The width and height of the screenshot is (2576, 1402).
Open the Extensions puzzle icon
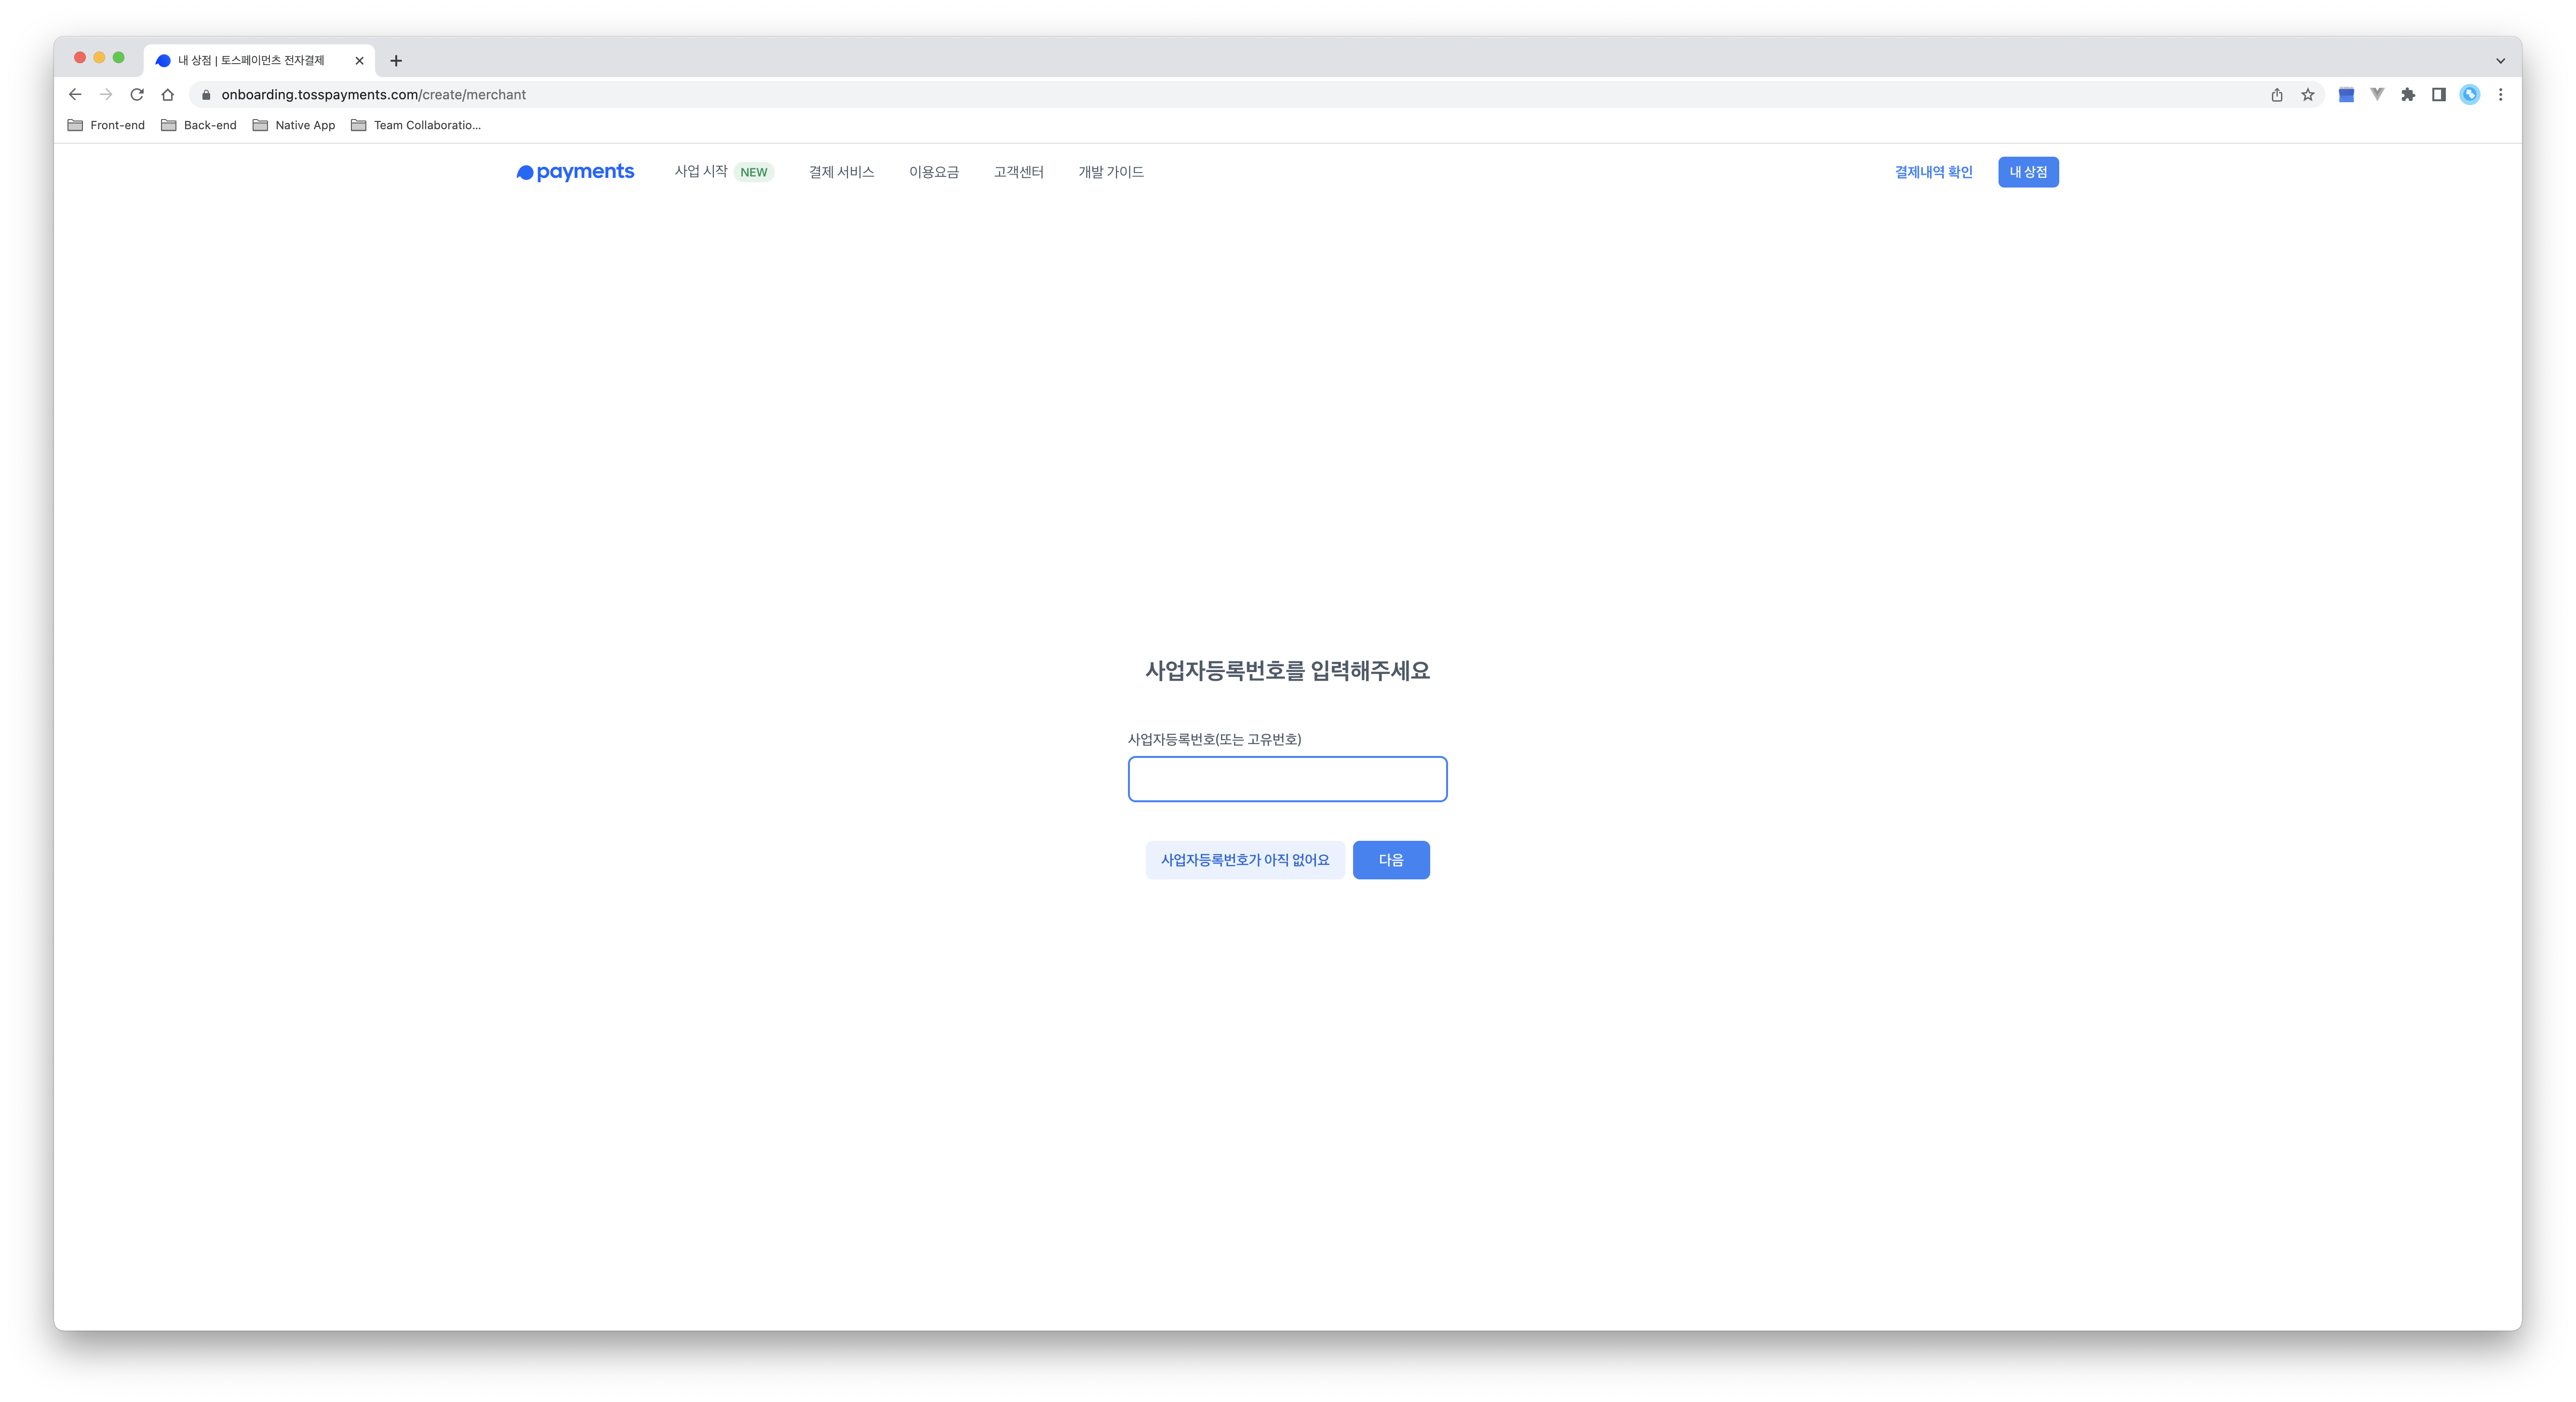(2408, 94)
